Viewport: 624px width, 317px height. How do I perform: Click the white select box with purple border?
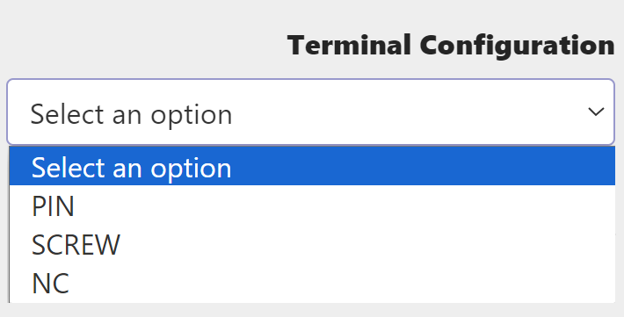coord(311,112)
